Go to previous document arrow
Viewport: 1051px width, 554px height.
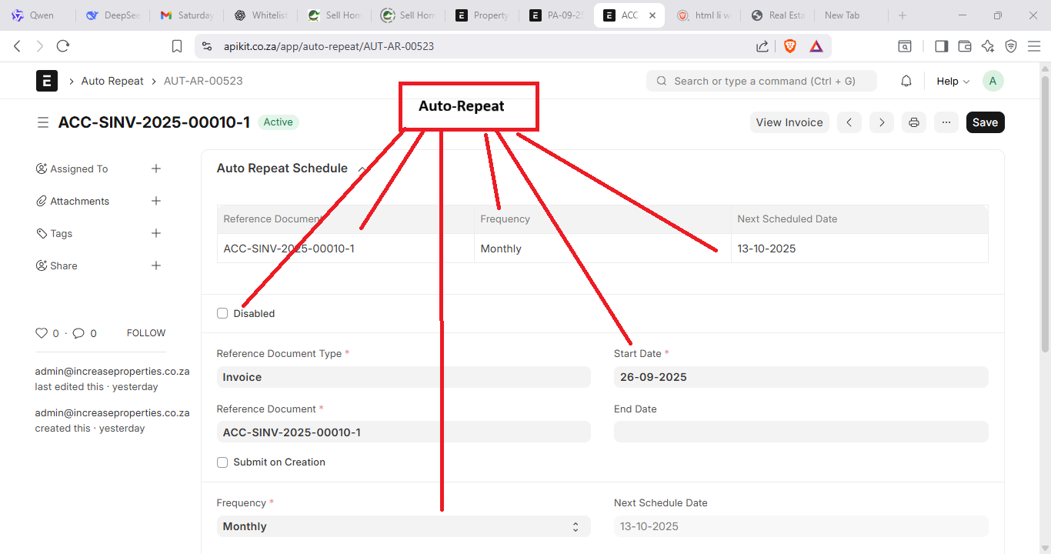tap(849, 122)
